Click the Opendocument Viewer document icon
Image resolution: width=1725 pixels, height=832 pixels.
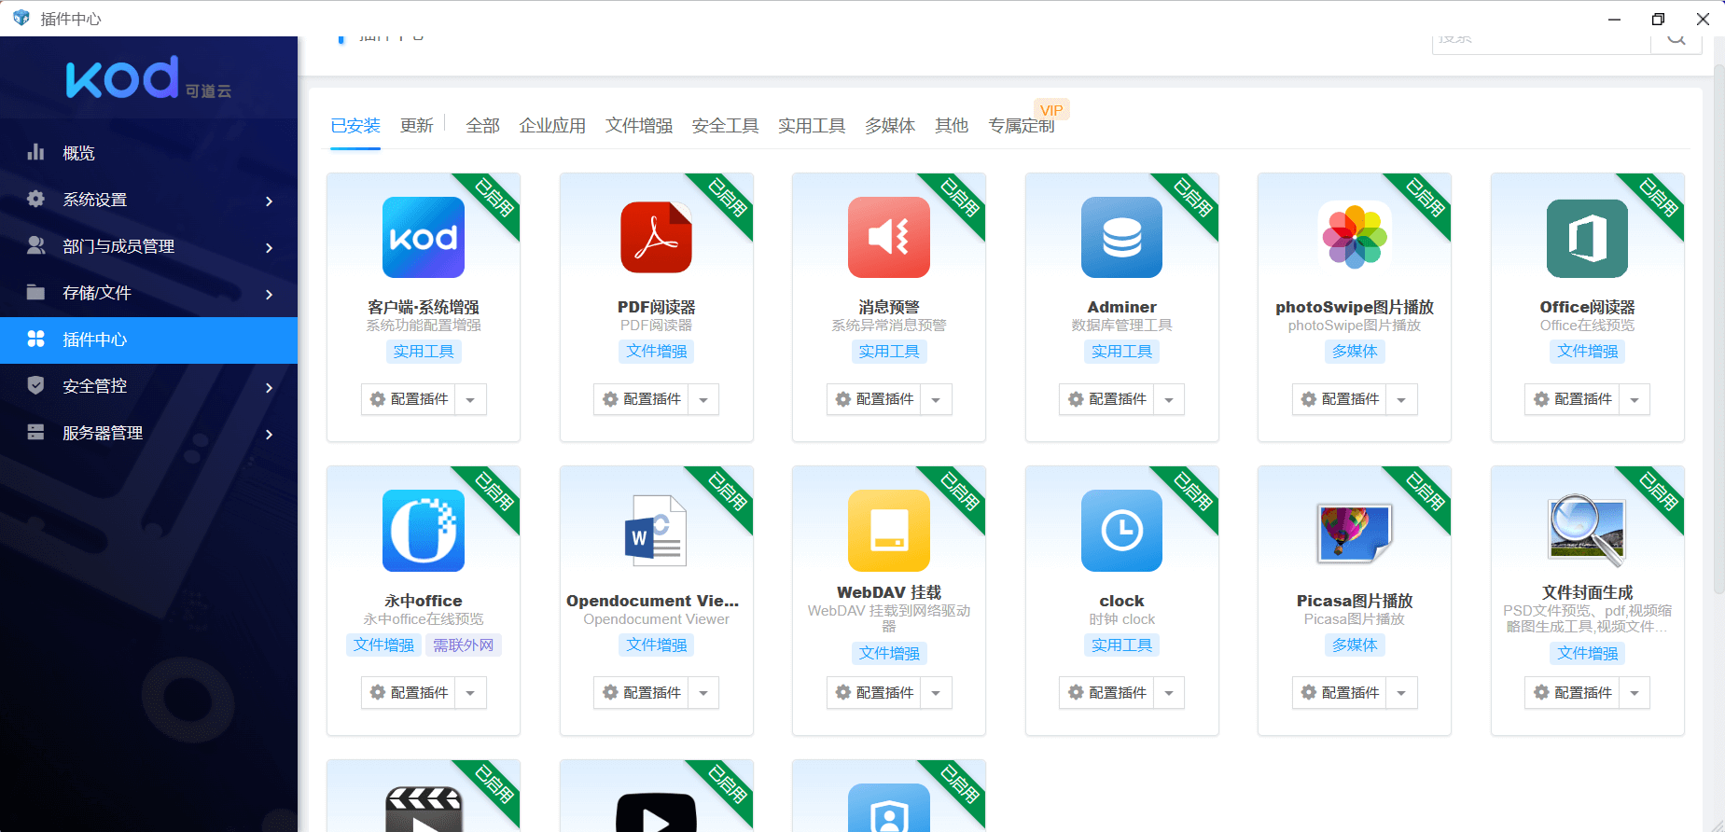pyautogui.click(x=656, y=531)
